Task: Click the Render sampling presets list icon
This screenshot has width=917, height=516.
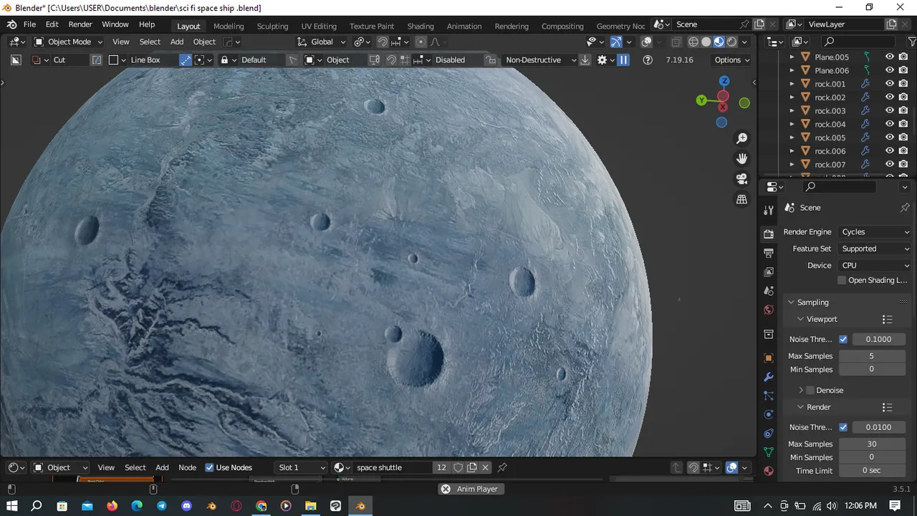Action: [x=887, y=407]
